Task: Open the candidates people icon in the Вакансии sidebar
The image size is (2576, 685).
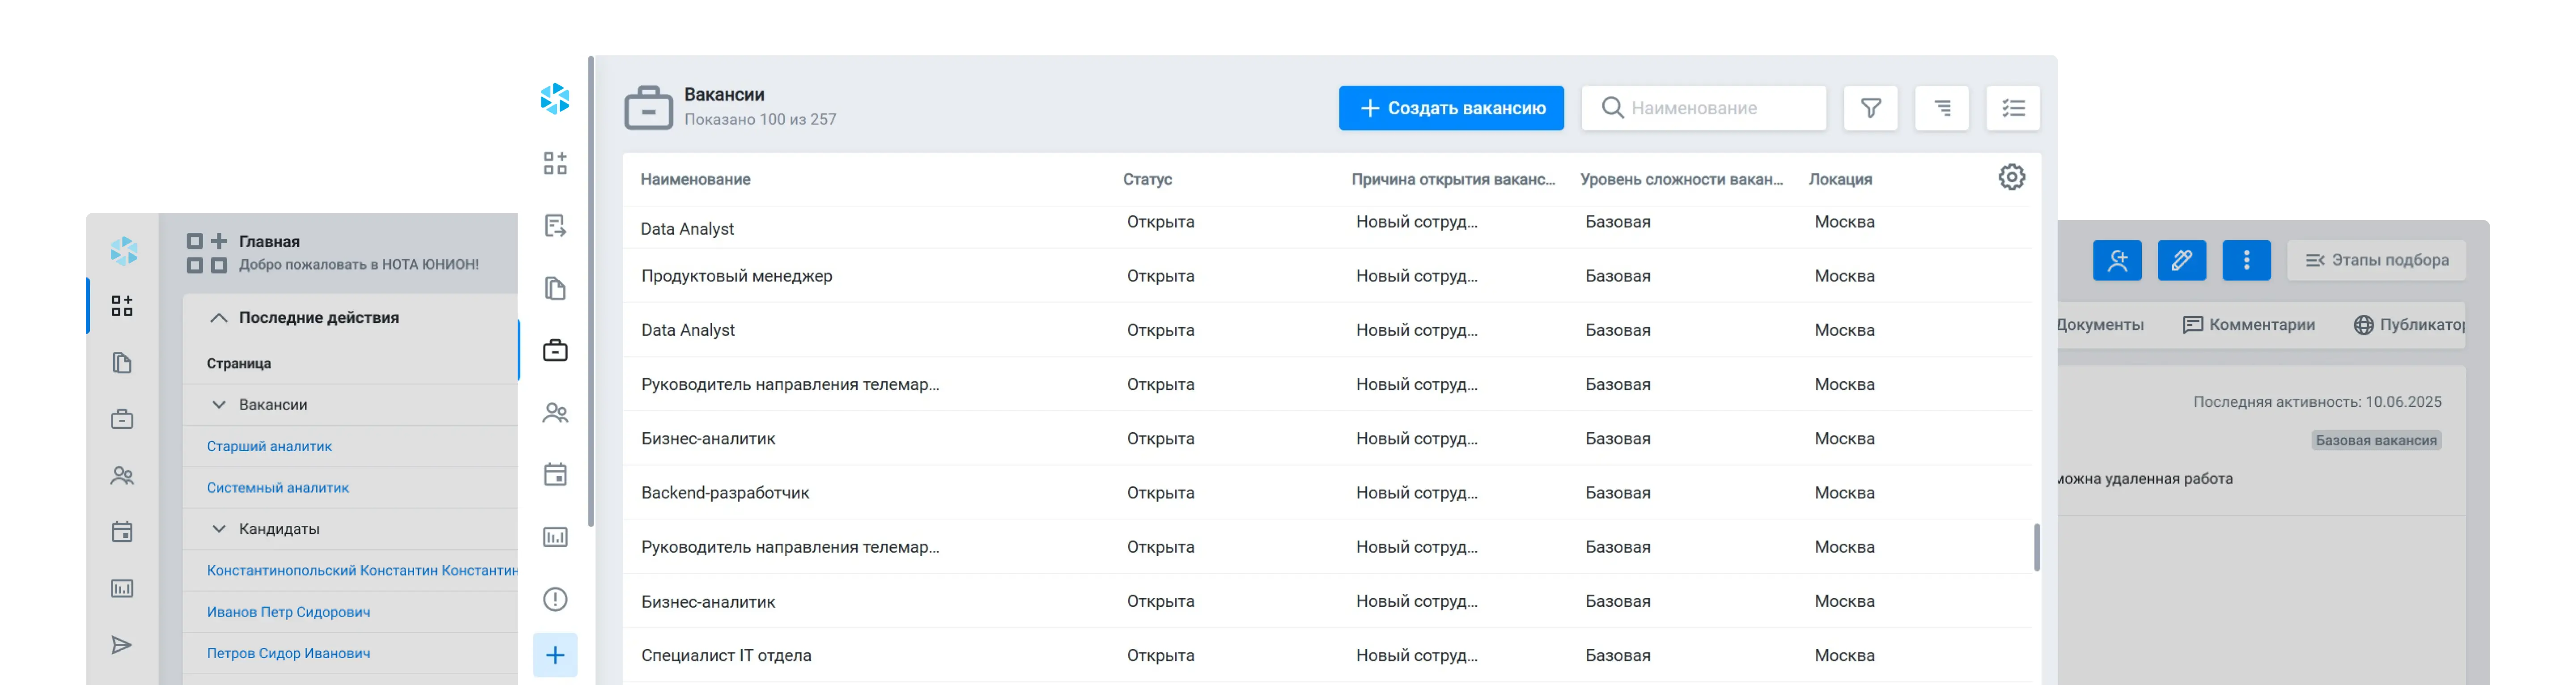Action: tap(555, 413)
